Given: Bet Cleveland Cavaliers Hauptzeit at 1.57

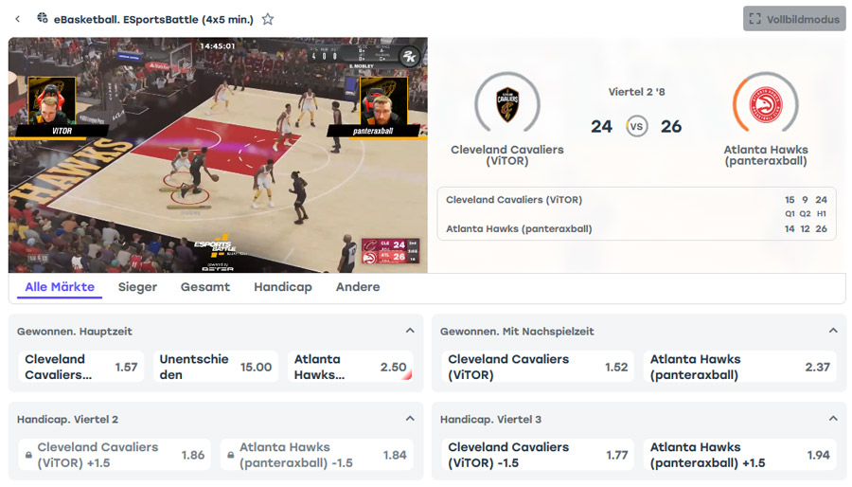Looking at the screenshot, I should (81, 367).
